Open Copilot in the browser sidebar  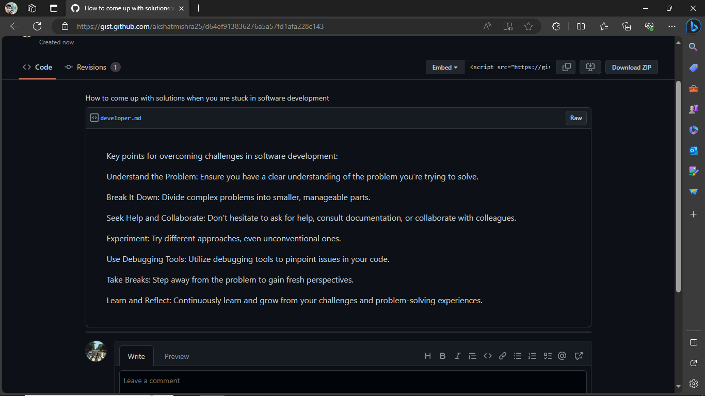(x=693, y=26)
